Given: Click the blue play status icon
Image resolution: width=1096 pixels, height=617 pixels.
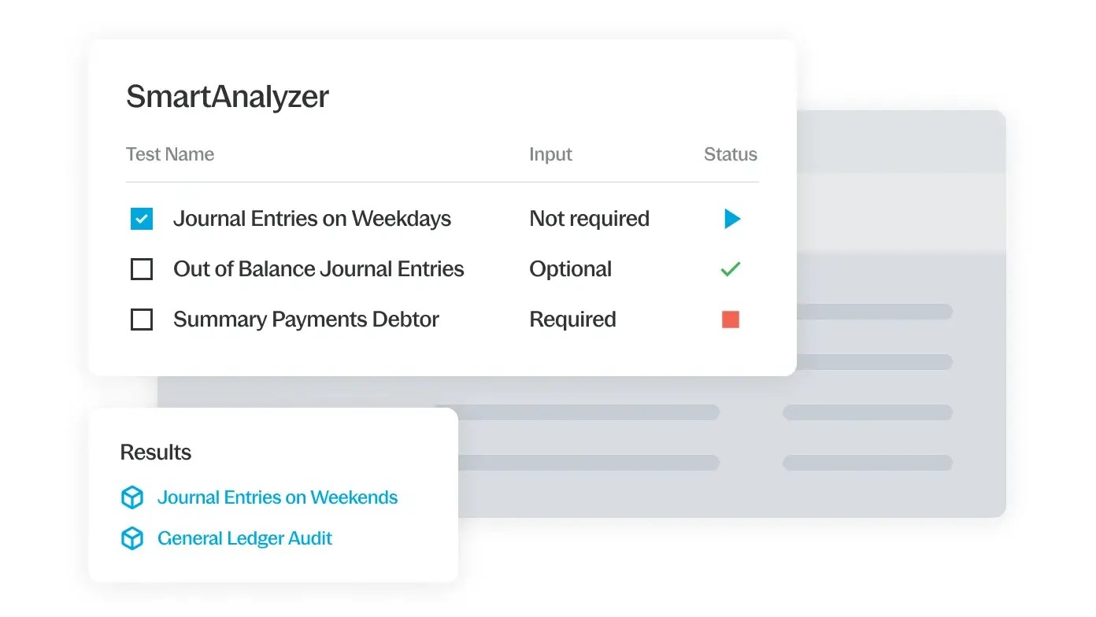Looking at the screenshot, I should 732,219.
